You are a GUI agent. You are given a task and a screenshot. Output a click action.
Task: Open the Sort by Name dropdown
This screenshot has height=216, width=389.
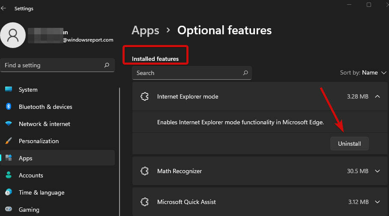363,73
